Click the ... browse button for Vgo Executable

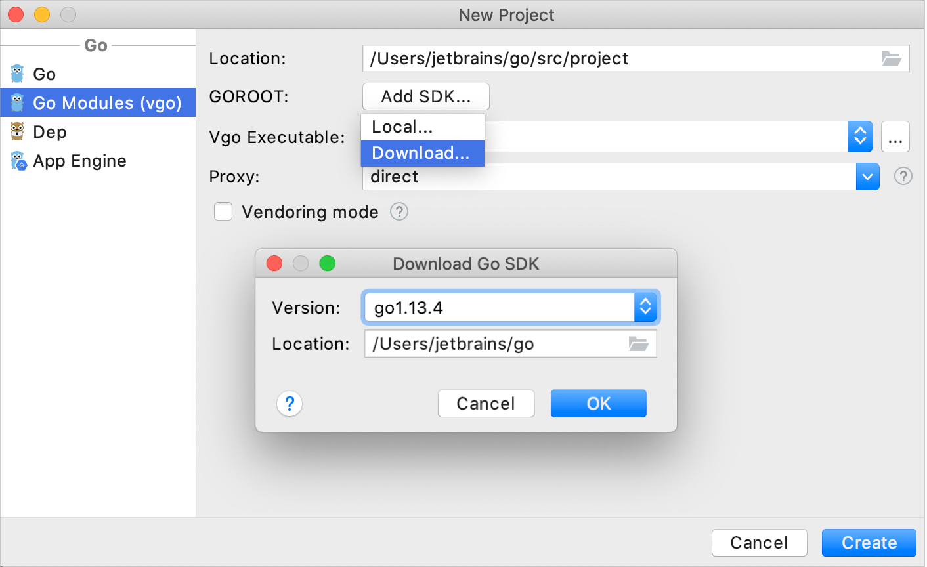(x=895, y=136)
